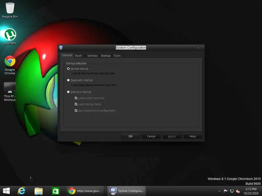Open Google Chrome desktop shortcut
This screenshot has height=196, width=262.
[x=10, y=65]
